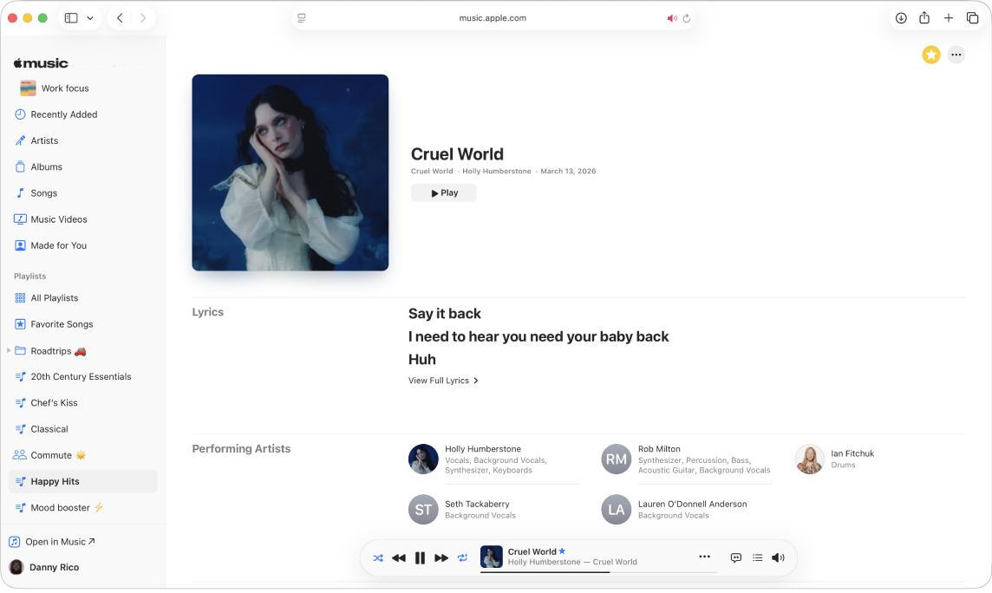Open Songs in the sidebar

83,193
